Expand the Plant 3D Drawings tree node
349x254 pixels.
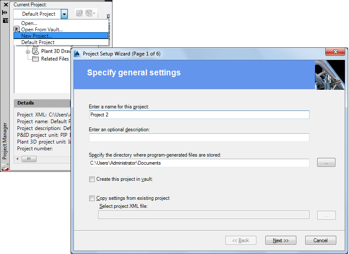(28, 52)
